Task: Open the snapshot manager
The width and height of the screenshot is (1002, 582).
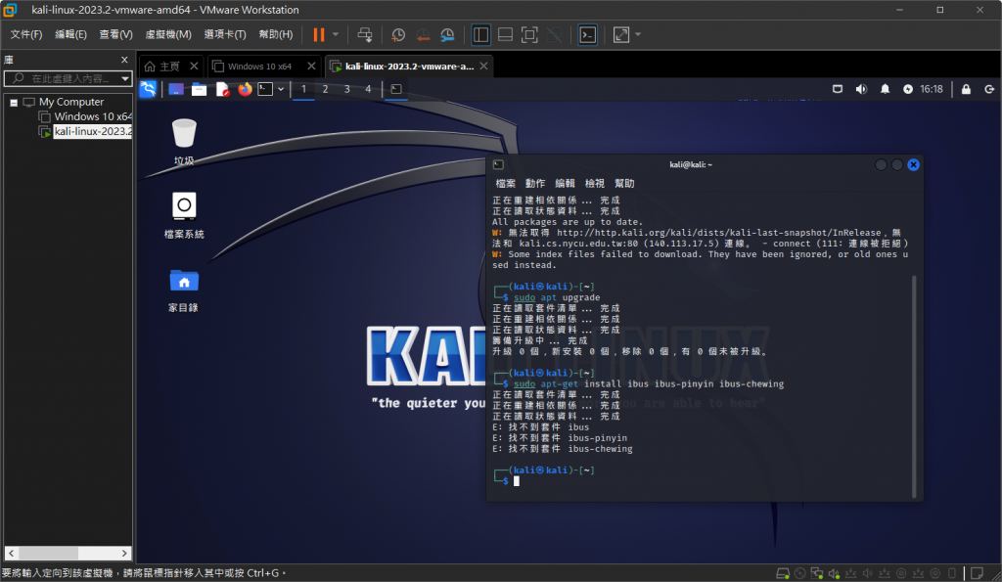Action: point(448,34)
